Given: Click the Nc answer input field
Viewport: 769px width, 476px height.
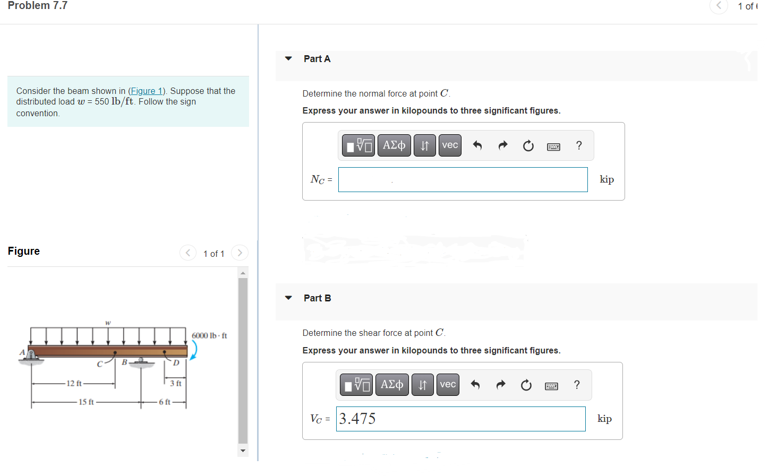Looking at the screenshot, I should [x=463, y=179].
